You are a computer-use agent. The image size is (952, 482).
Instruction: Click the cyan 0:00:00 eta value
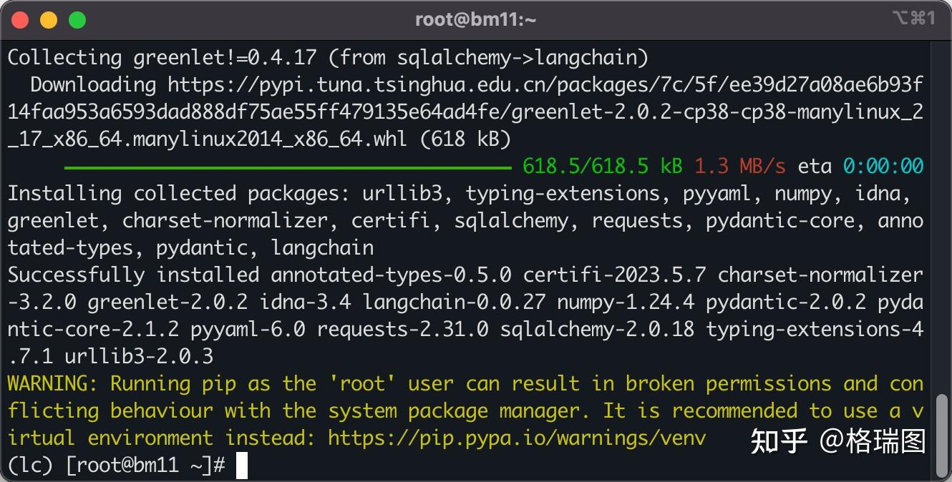[x=883, y=167]
